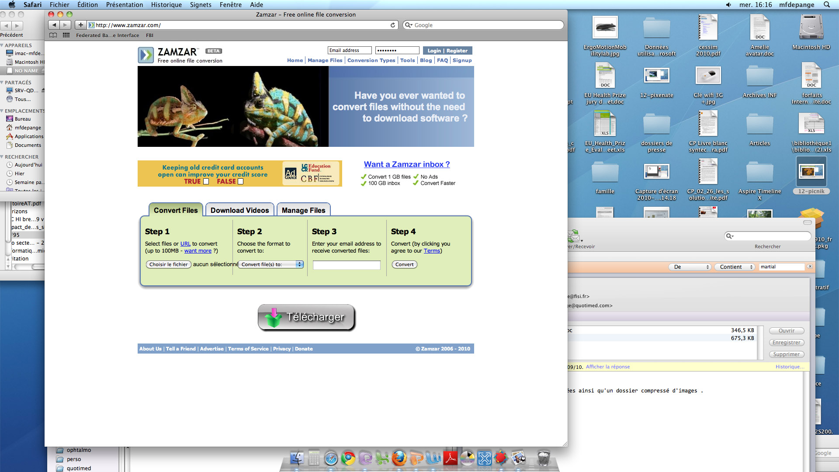The image size is (839, 472).
Task: Click the Safari back navigation arrow
Action: [x=54, y=25]
